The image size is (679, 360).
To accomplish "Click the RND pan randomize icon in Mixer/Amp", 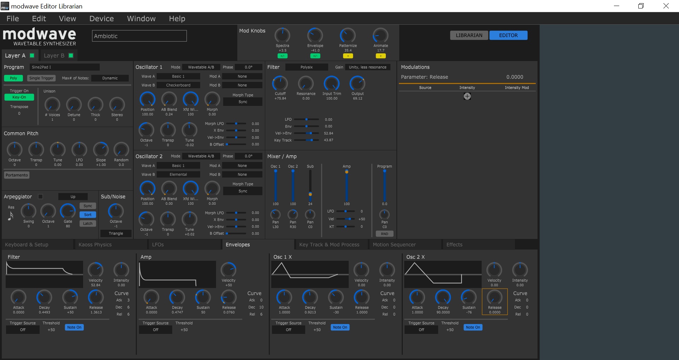I will click(x=384, y=234).
